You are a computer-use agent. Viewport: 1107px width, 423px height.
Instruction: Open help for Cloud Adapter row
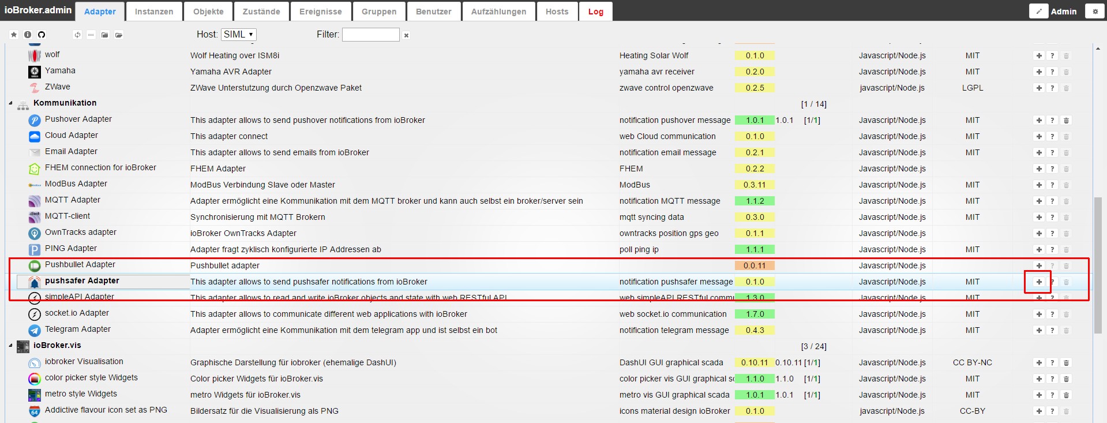pos(1052,136)
